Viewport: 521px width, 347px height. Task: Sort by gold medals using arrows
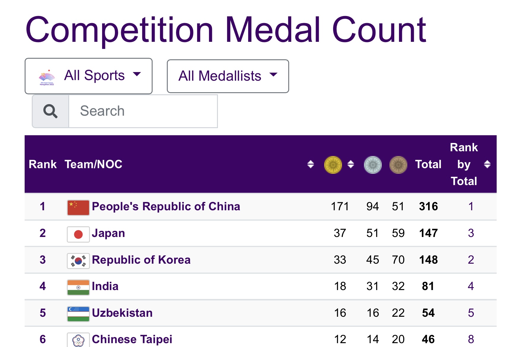pos(351,164)
